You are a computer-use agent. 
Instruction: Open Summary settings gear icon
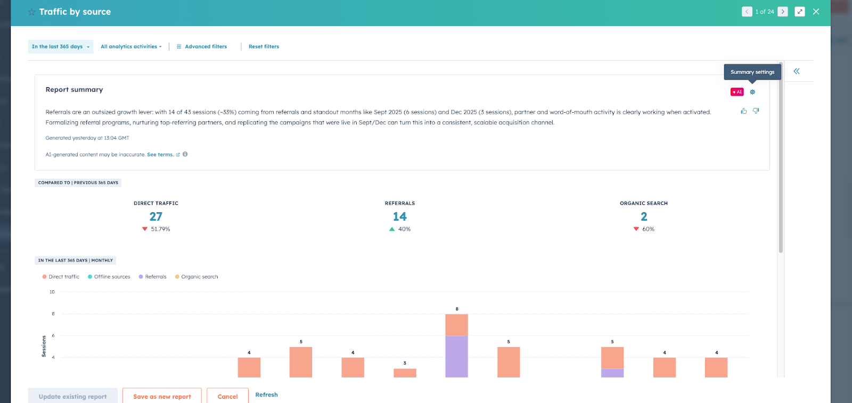click(752, 92)
